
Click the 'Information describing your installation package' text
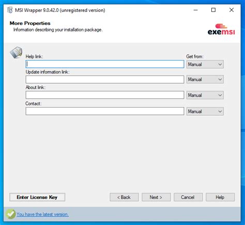pyautogui.click(x=58, y=29)
